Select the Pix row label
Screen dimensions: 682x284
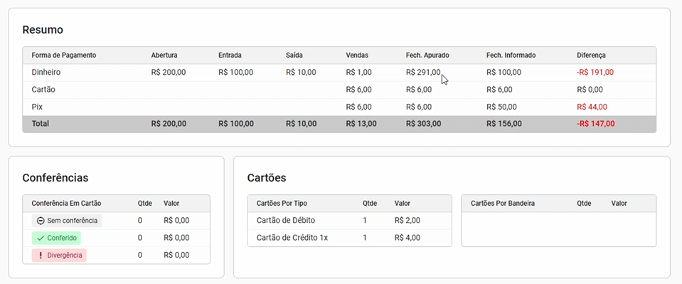[37, 107]
